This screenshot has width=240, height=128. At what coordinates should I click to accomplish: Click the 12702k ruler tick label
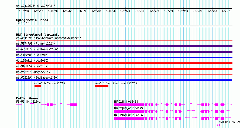click(x=154, y=11)
